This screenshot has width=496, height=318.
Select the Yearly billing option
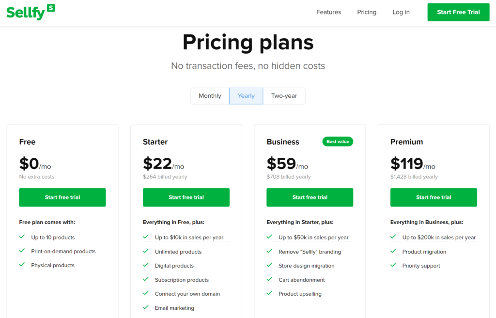coord(246,96)
